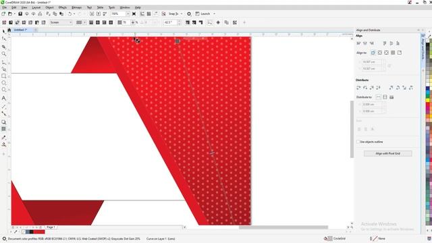Click the Save floppy disk icon

click(x=20, y=13)
